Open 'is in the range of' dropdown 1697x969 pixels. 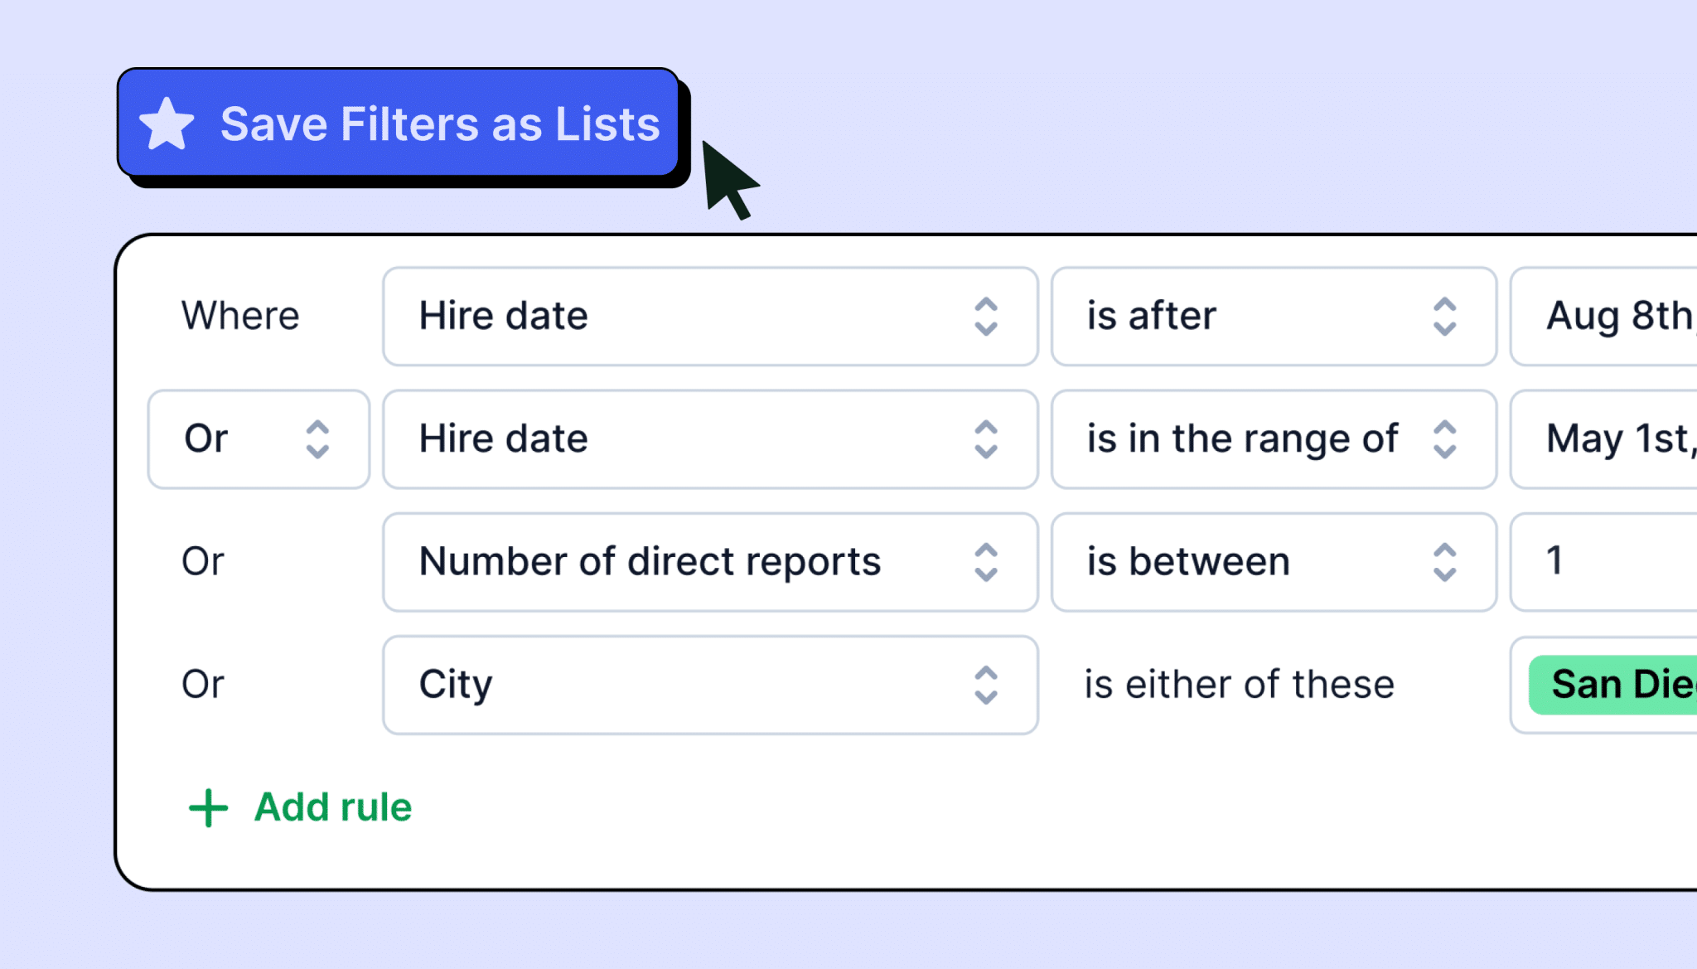[1274, 439]
